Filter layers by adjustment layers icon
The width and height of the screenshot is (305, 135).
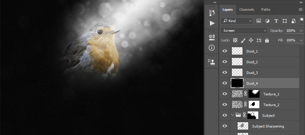point(267,21)
